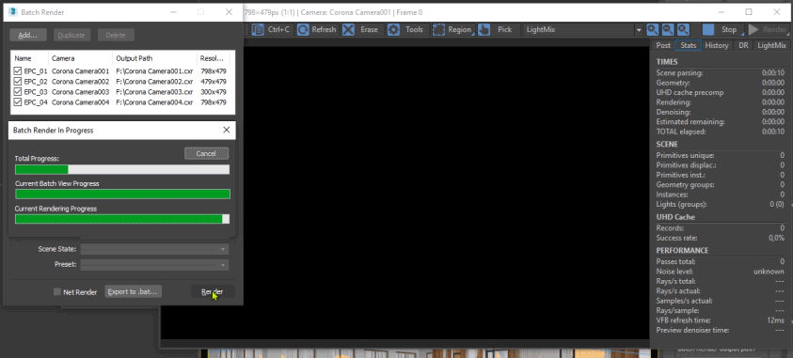Screen dimensions: 793x358
Task: Expand the Preset dropdown
Action: pos(155,265)
